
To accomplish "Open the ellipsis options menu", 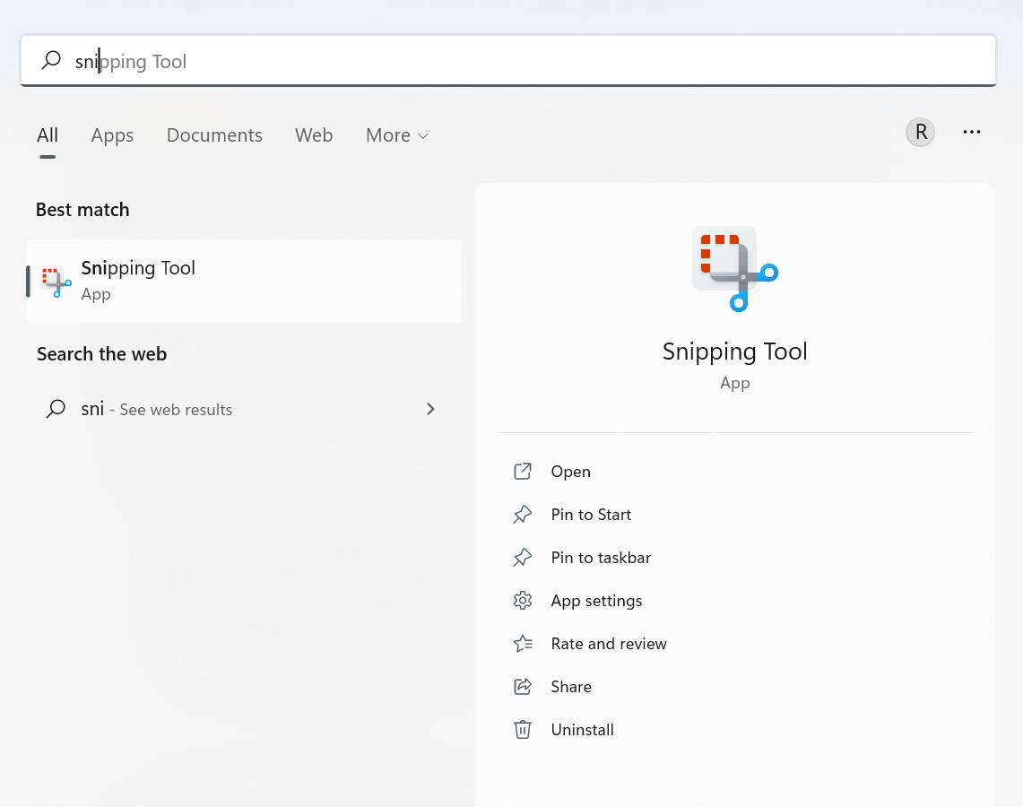I will 972,132.
